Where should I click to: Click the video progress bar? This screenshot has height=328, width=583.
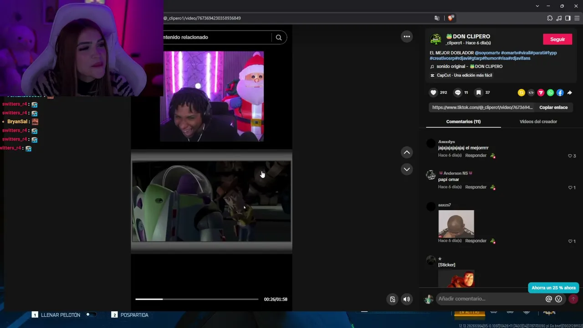pyautogui.click(x=197, y=299)
